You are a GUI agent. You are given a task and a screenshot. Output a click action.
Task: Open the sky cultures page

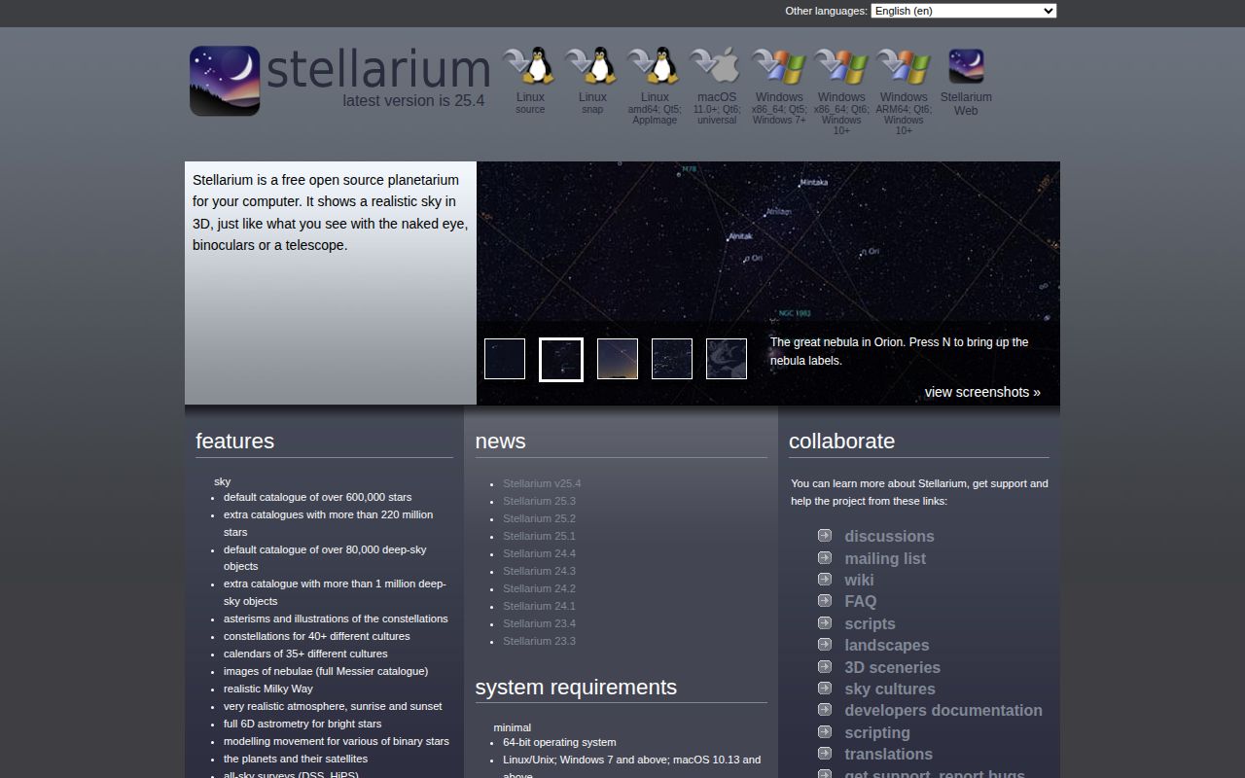(889, 689)
